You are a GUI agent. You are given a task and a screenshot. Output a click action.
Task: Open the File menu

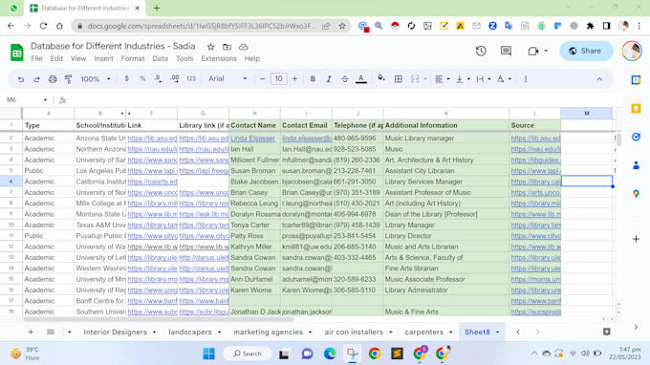tap(36, 58)
